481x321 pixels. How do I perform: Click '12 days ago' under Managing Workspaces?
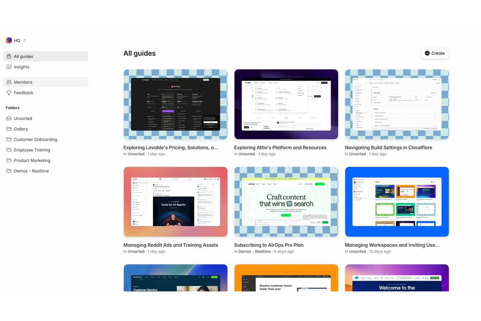click(x=380, y=251)
